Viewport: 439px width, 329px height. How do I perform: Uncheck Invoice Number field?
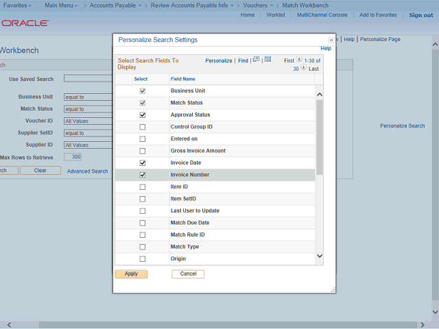tap(143, 175)
